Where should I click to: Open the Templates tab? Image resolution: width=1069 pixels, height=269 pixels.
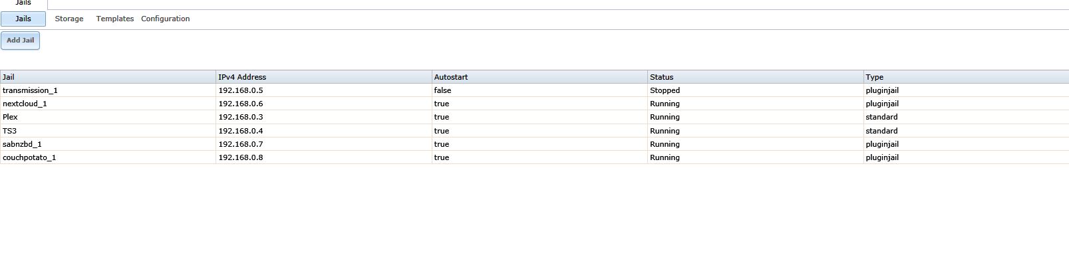pyautogui.click(x=115, y=19)
